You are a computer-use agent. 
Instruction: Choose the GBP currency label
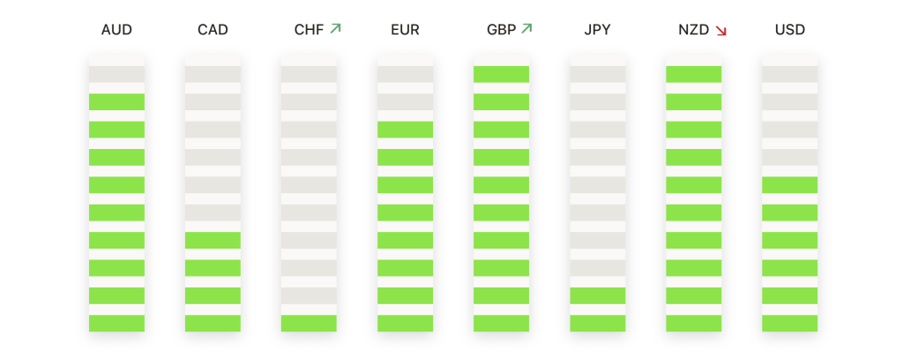[502, 30]
